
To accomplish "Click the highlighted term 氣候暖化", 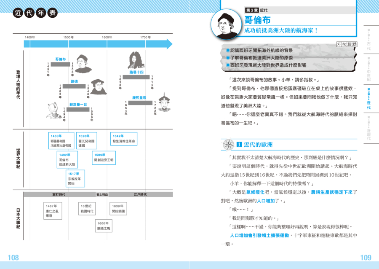I will coord(255,192).
